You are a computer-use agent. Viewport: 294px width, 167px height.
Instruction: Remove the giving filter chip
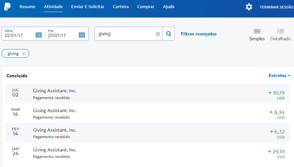coord(24,54)
